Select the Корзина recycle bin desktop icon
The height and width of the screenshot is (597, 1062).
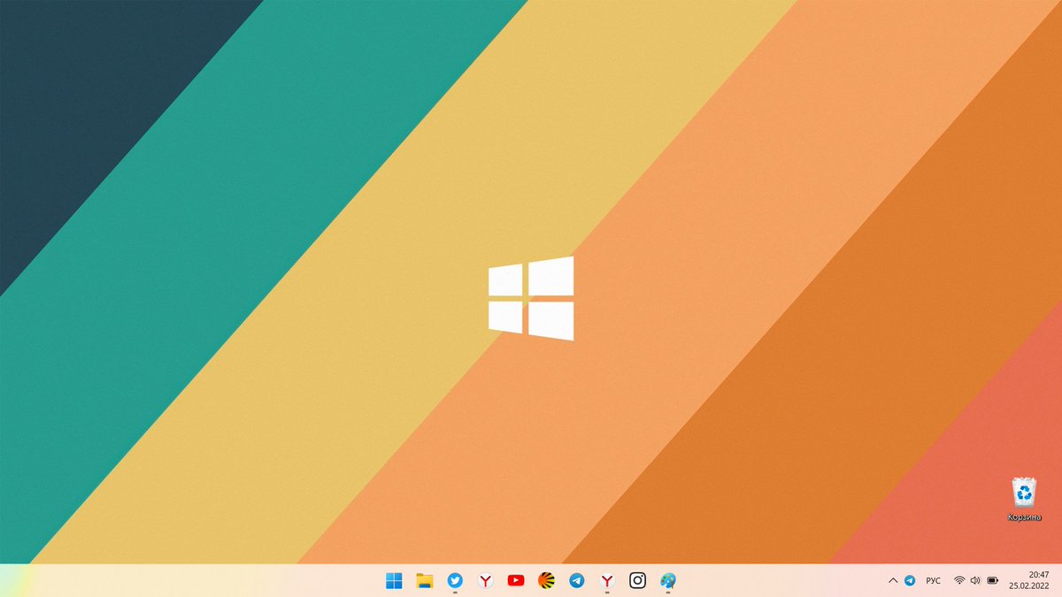click(1024, 500)
